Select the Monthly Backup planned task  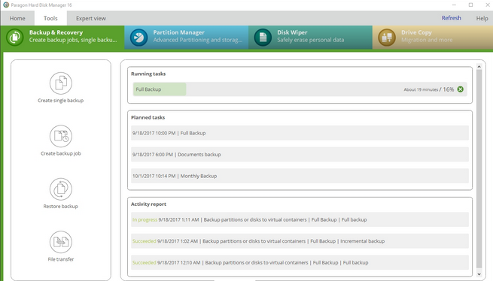pyautogui.click(x=300, y=176)
